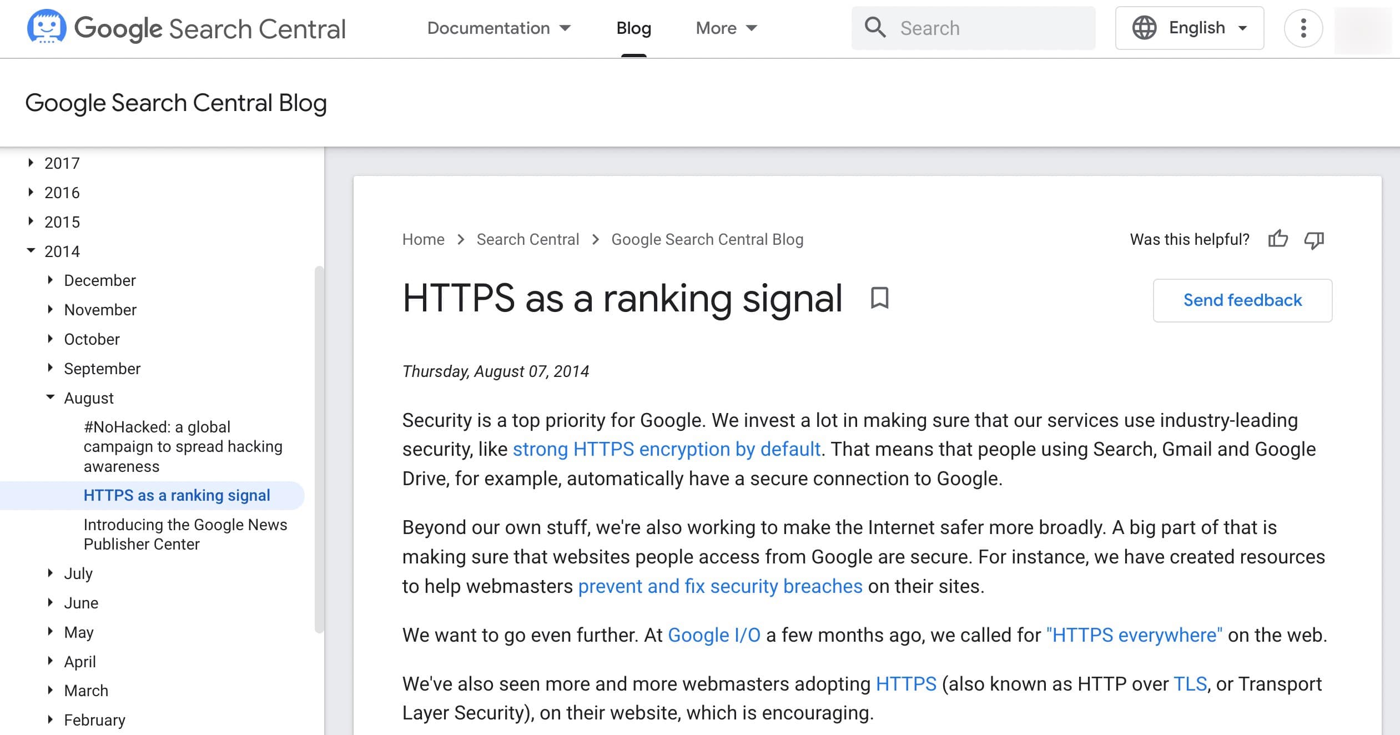Open the three-dot overflow menu
This screenshot has width=1400, height=735.
click(1303, 28)
